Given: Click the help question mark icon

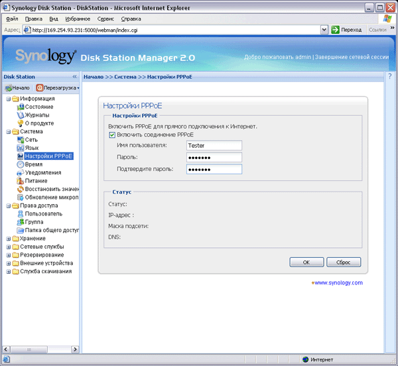Looking at the screenshot, I should pos(390,76).
